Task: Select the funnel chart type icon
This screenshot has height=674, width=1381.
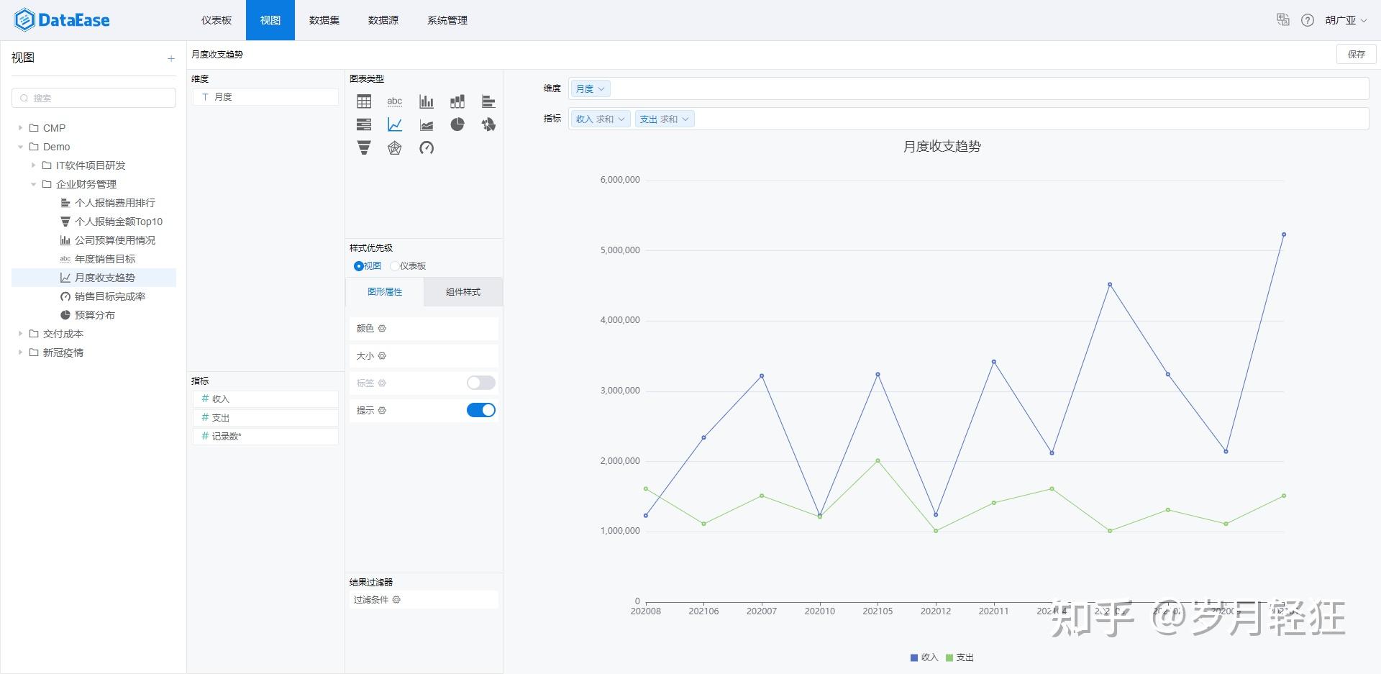Action: point(364,147)
